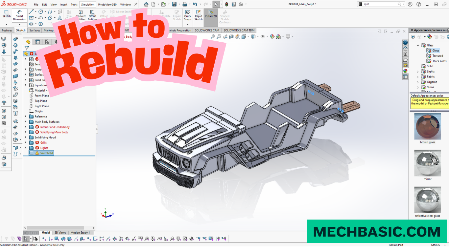Open the PhotoView 360 menu

pos(107,5)
